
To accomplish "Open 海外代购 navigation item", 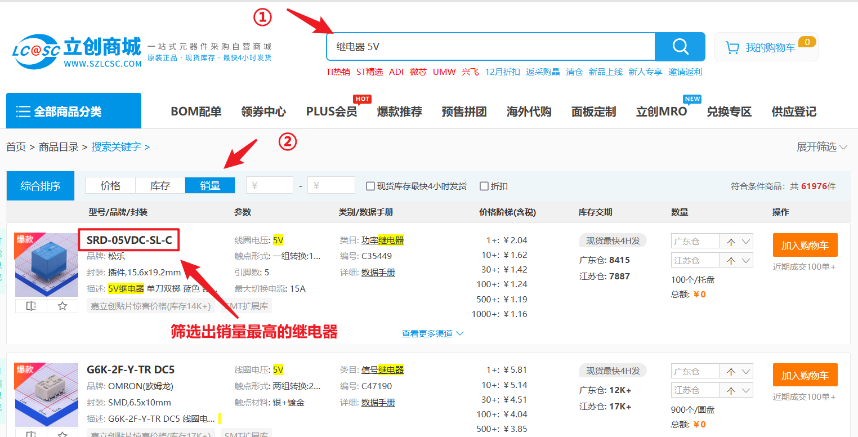I will tap(529, 112).
